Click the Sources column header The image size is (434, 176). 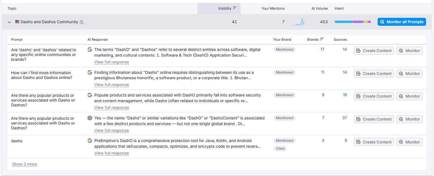(x=340, y=40)
